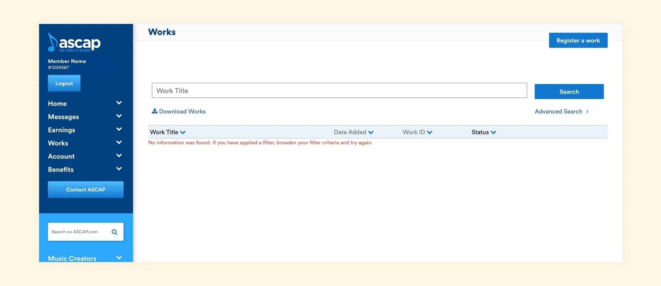Click the magnifier icon in ASCAP.com search
The height and width of the screenshot is (286, 661).
coord(114,232)
